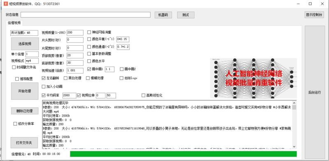Click the 删除已处理 button

25,111
